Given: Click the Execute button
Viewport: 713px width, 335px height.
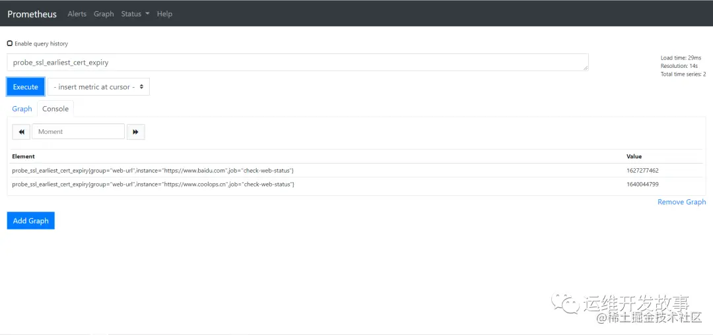Looking at the screenshot, I should point(26,86).
